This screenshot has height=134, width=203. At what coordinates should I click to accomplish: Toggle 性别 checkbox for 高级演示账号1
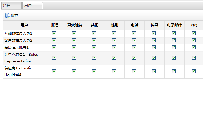tap(114, 48)
